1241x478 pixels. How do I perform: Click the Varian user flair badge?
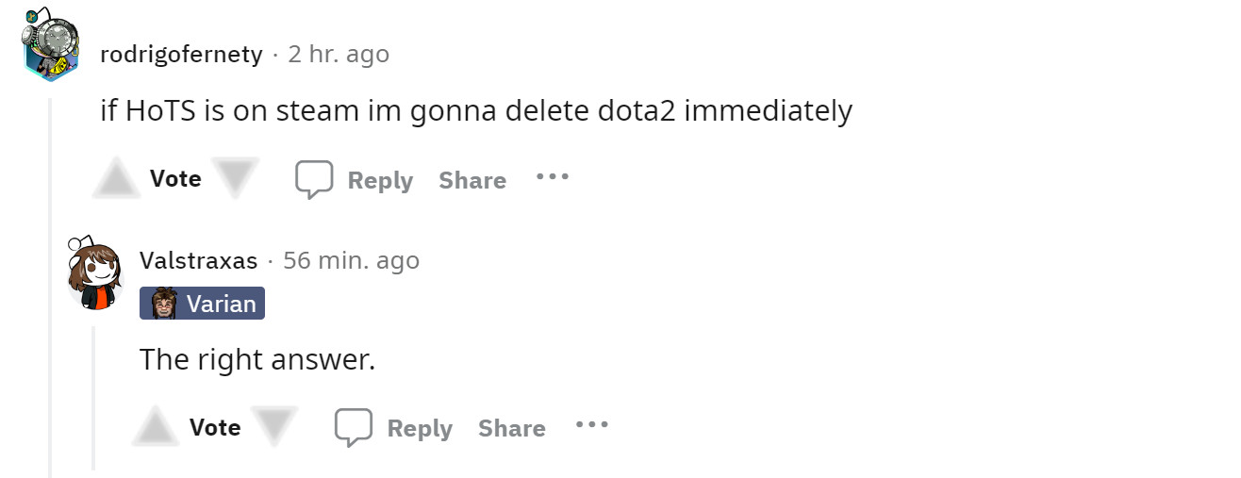click(202, 304)
